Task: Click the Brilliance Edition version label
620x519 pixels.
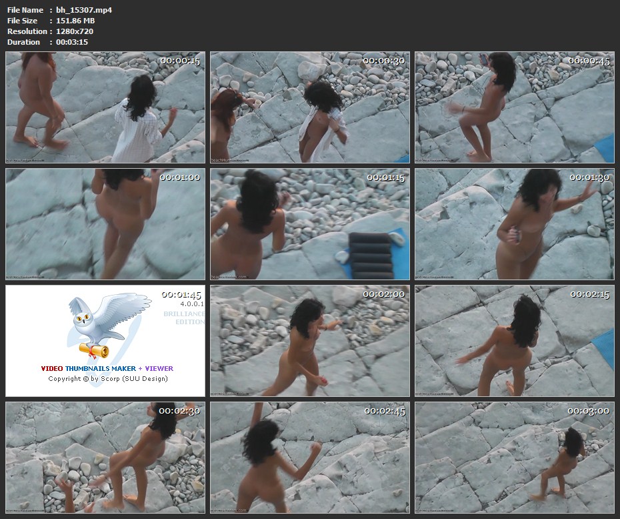Action: point(184,318)
